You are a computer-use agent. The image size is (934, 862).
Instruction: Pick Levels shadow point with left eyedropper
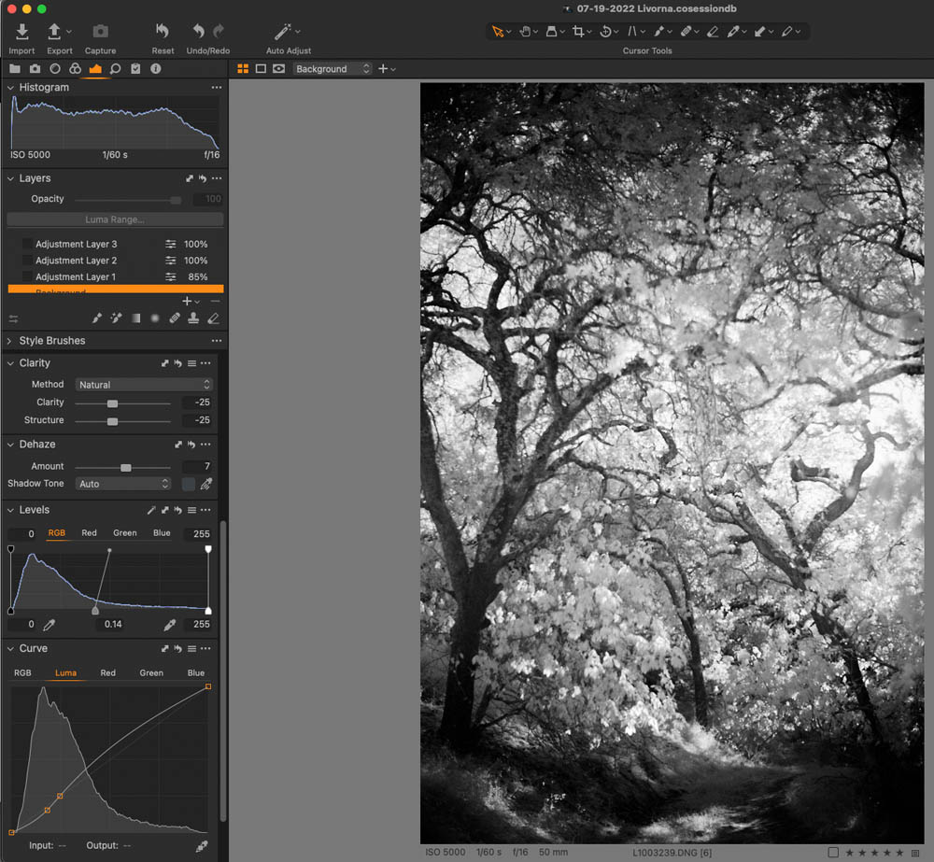pyautogui.click(x=50, y=624)
